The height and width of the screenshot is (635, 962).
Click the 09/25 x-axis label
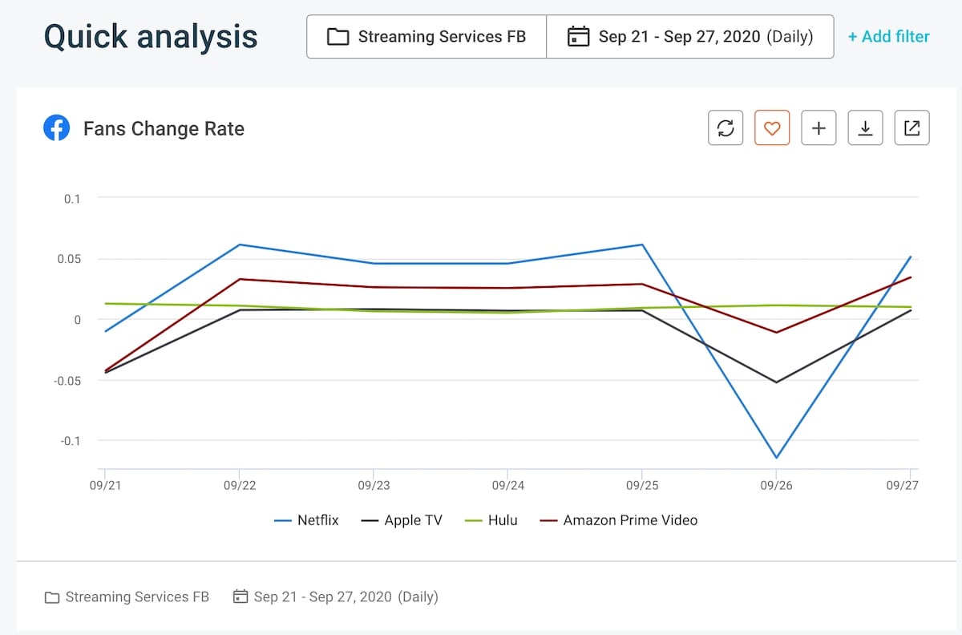641,485
